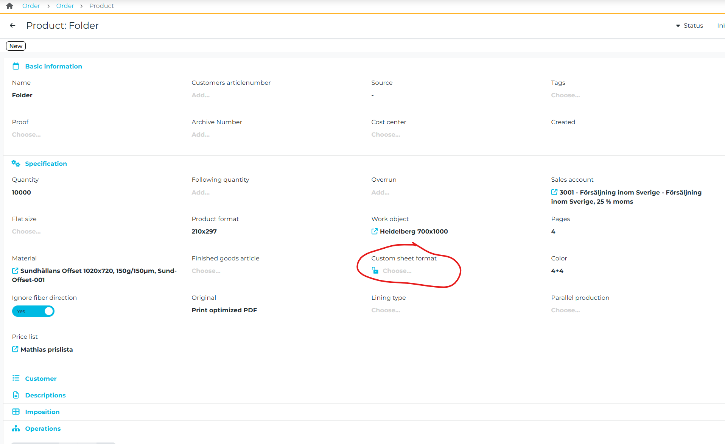Click the Specification gears icon

pyautogui.click(x=16, y=164)
